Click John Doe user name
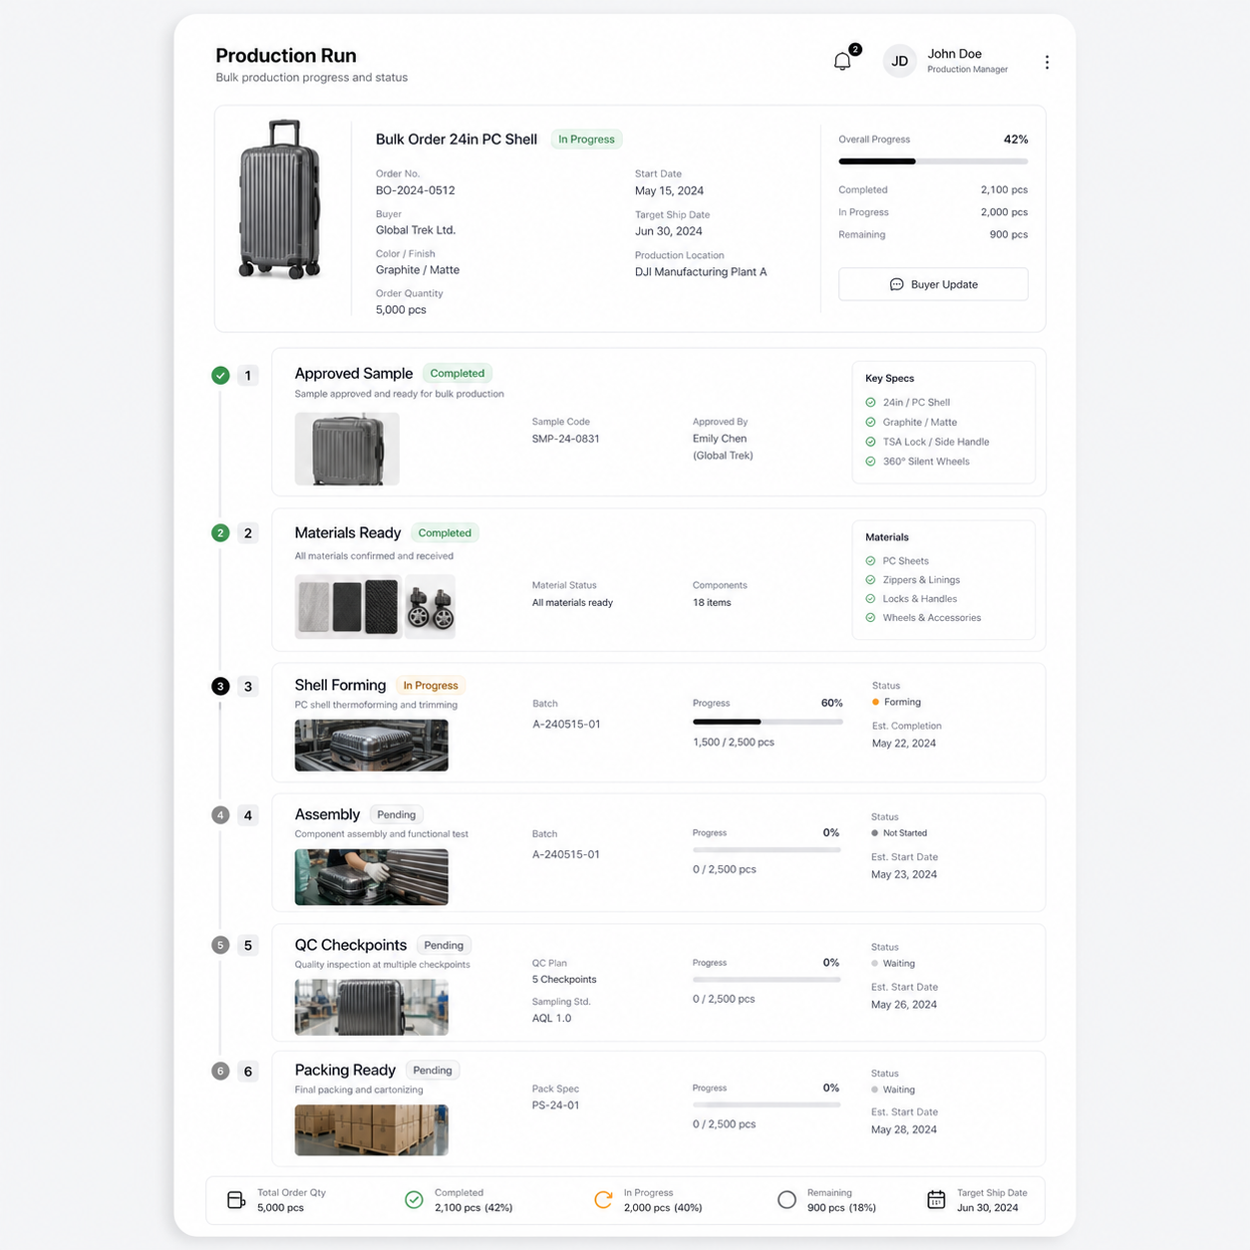1250x1250 pixels. coord(955,54)
